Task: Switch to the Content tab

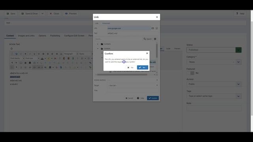Action: (10, 36)
